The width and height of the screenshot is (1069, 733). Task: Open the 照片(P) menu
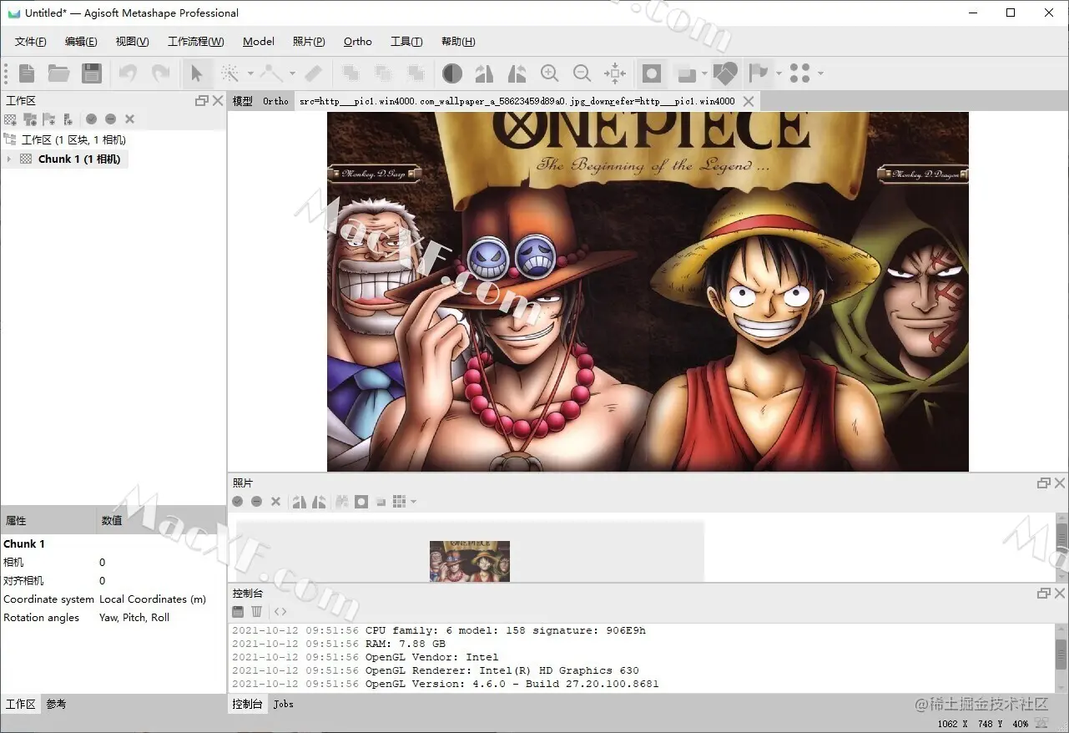pyautogui.click(x=309, y=42)
